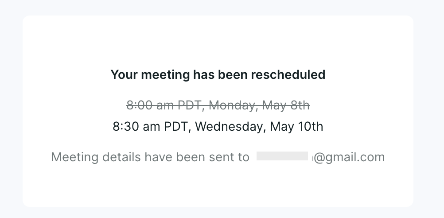Select the new date "Wednesday, May 10th"
Image resolution: width=444 pixels, height=218 pixels.
259,126
